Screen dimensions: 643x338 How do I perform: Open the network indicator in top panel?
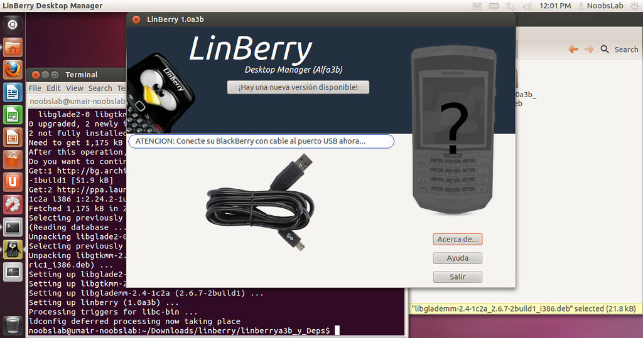510,6
